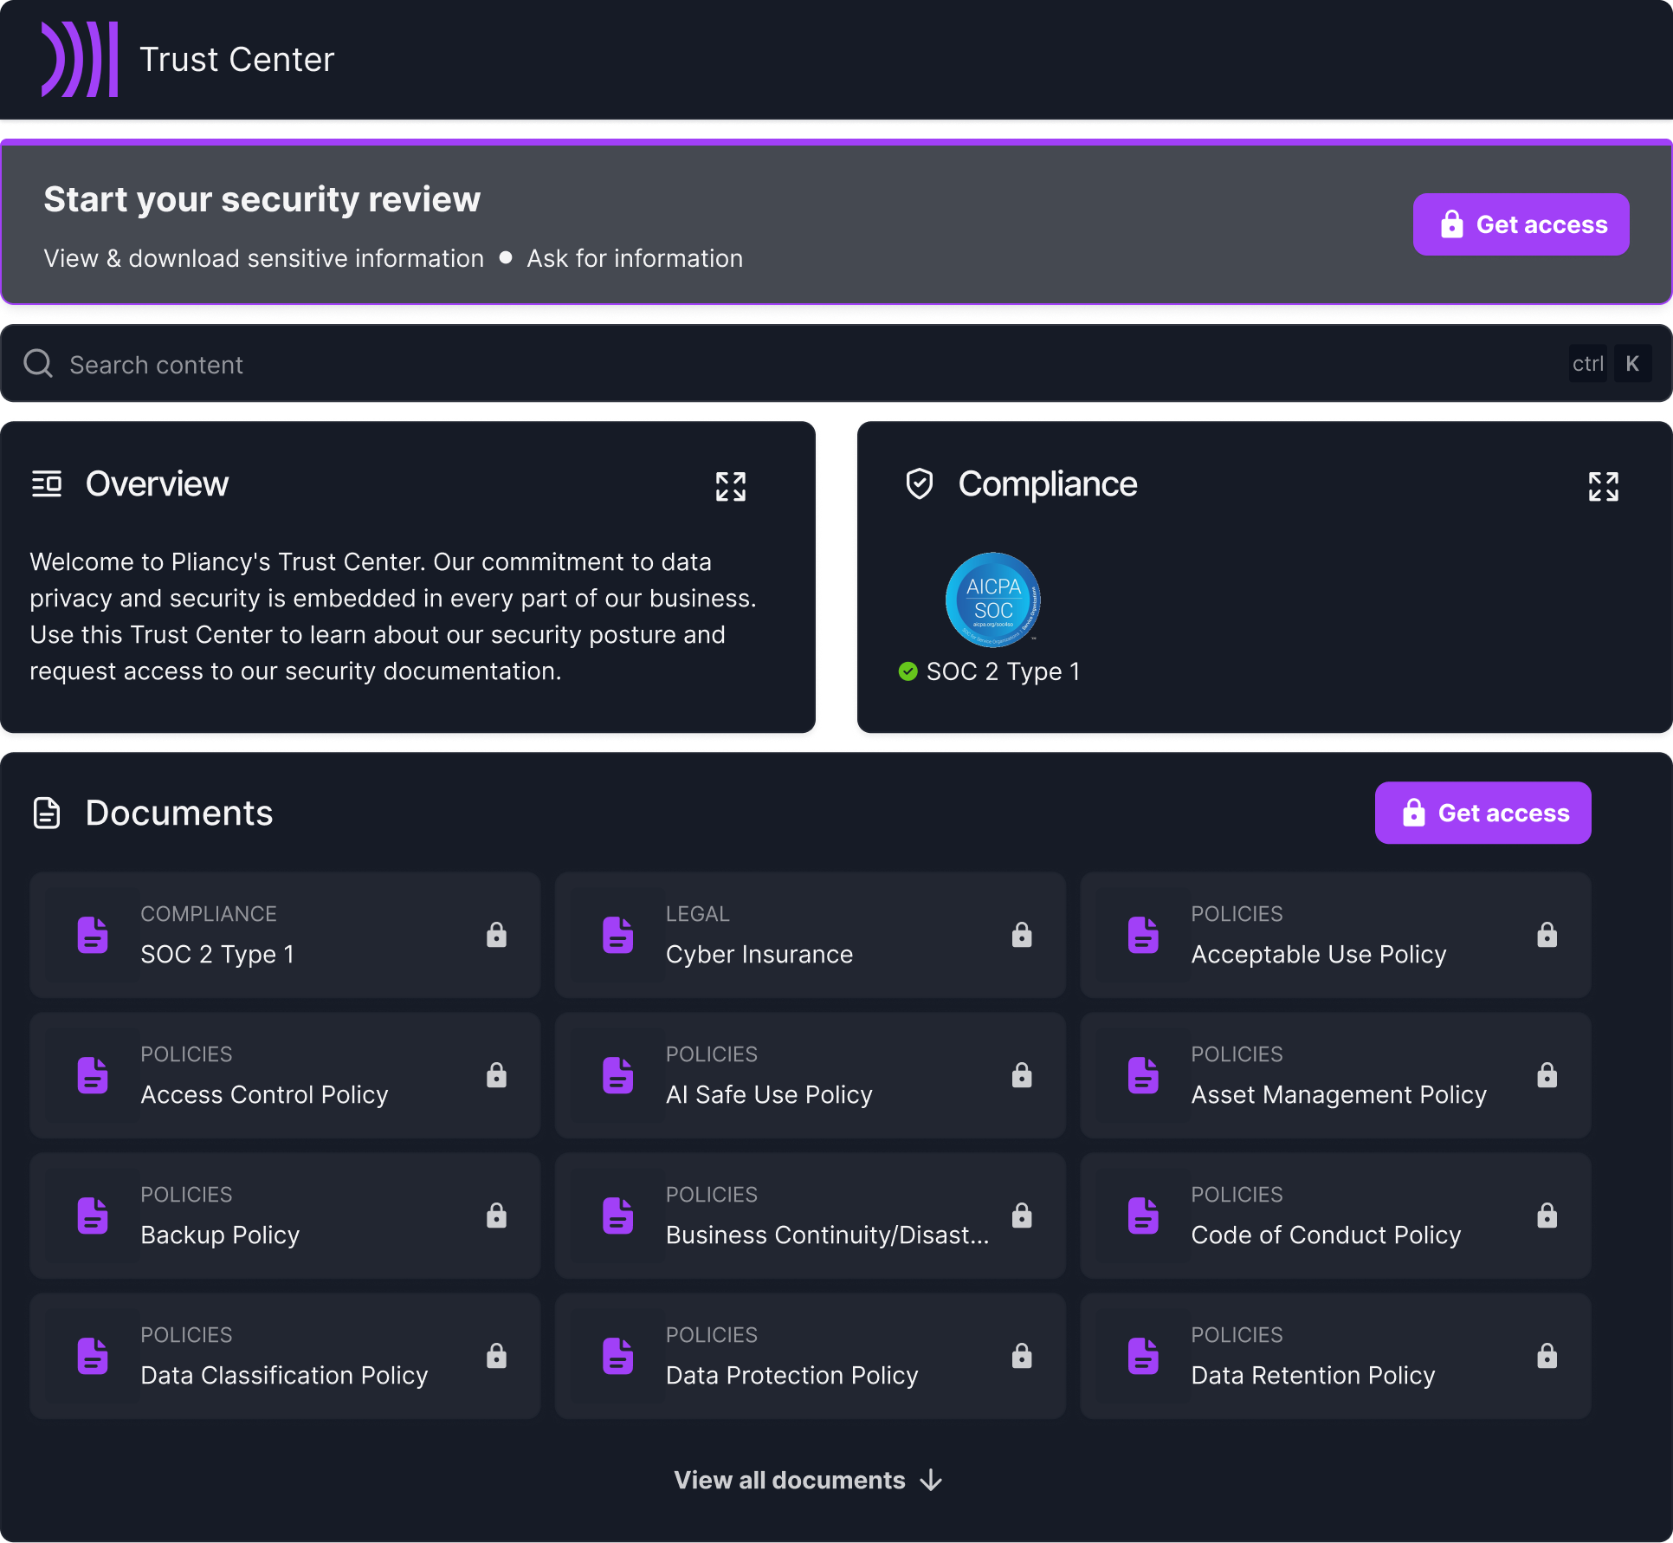The height and width of the screenshot is (1543, 1673).
Task: Click the purple document icon for Backup Policy
Action: 93,1216
